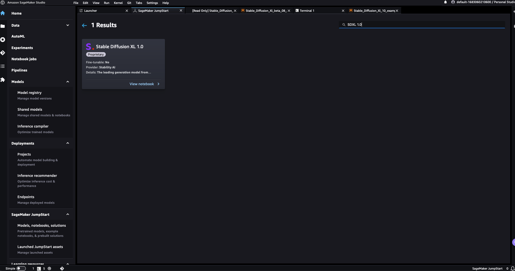This screenshot has width=515, height=271.
Task: Click the default-1683060210600 user profile label
Action: pyautogui.click(x=486, y=2)
